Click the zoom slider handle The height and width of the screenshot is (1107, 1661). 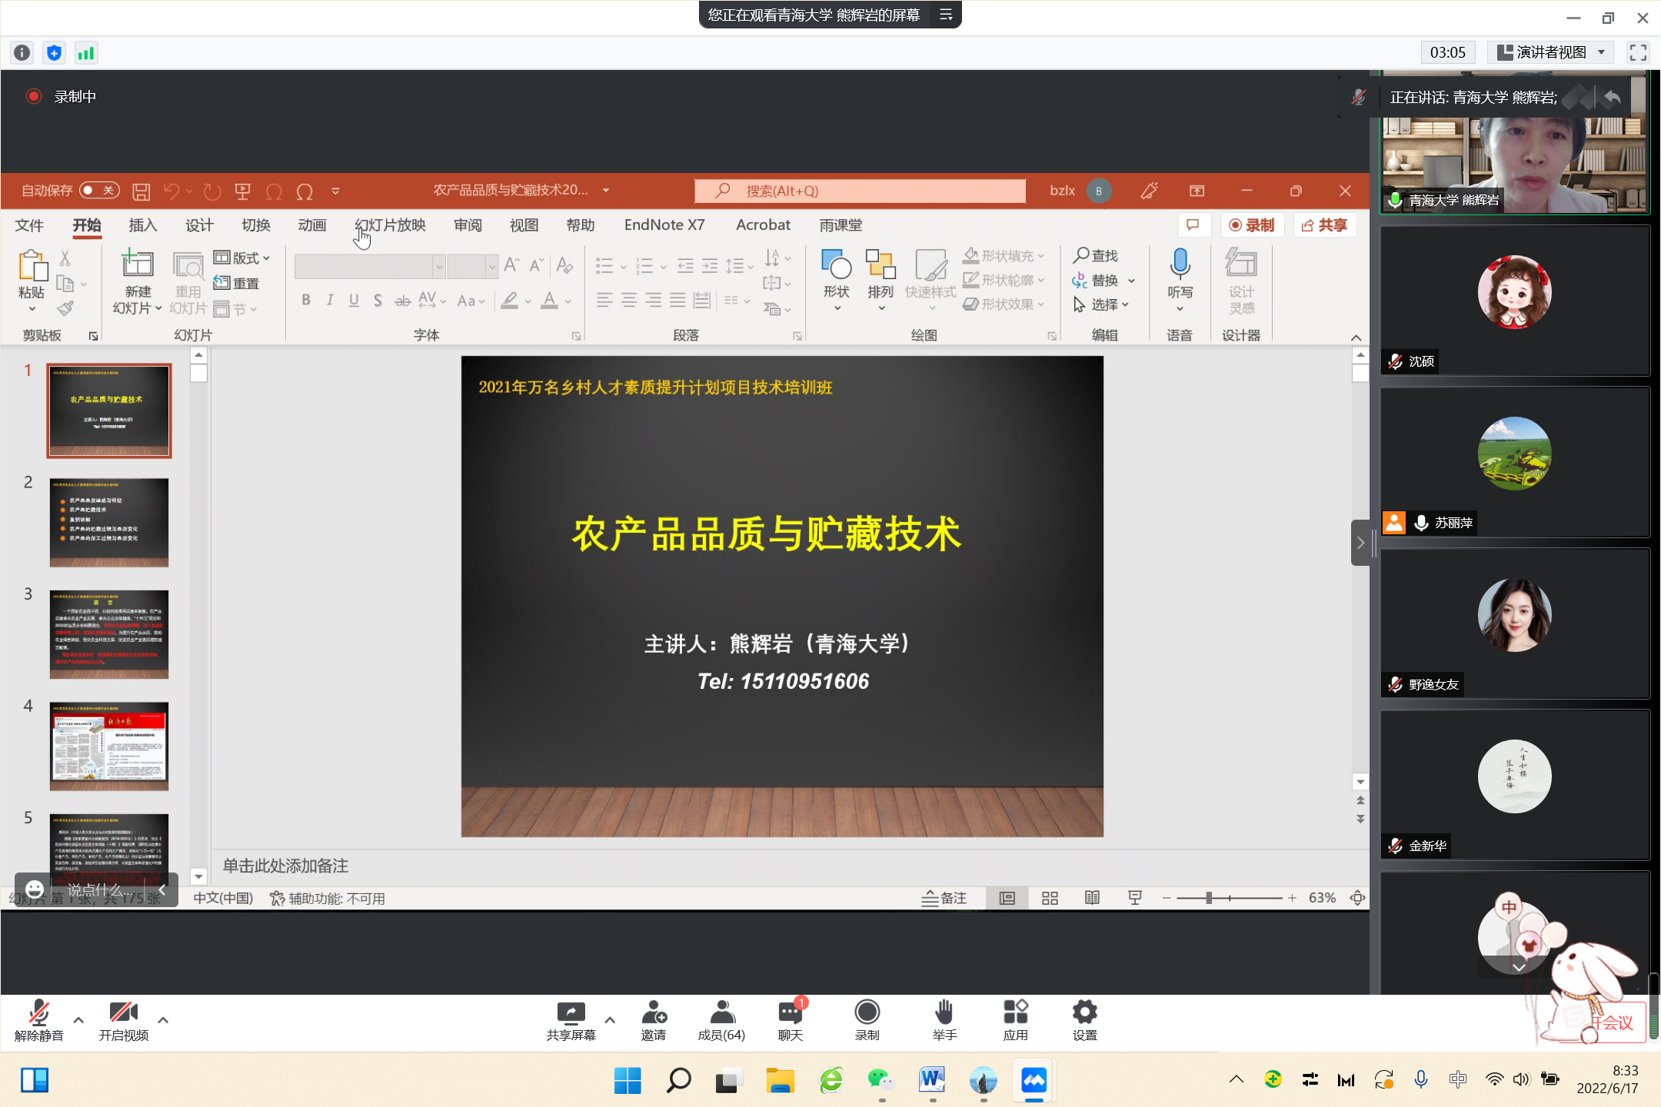point(1209,898)
